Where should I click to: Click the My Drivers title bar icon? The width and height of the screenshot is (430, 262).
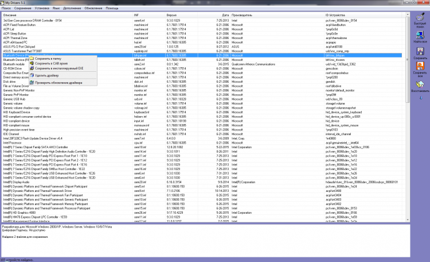2,2
